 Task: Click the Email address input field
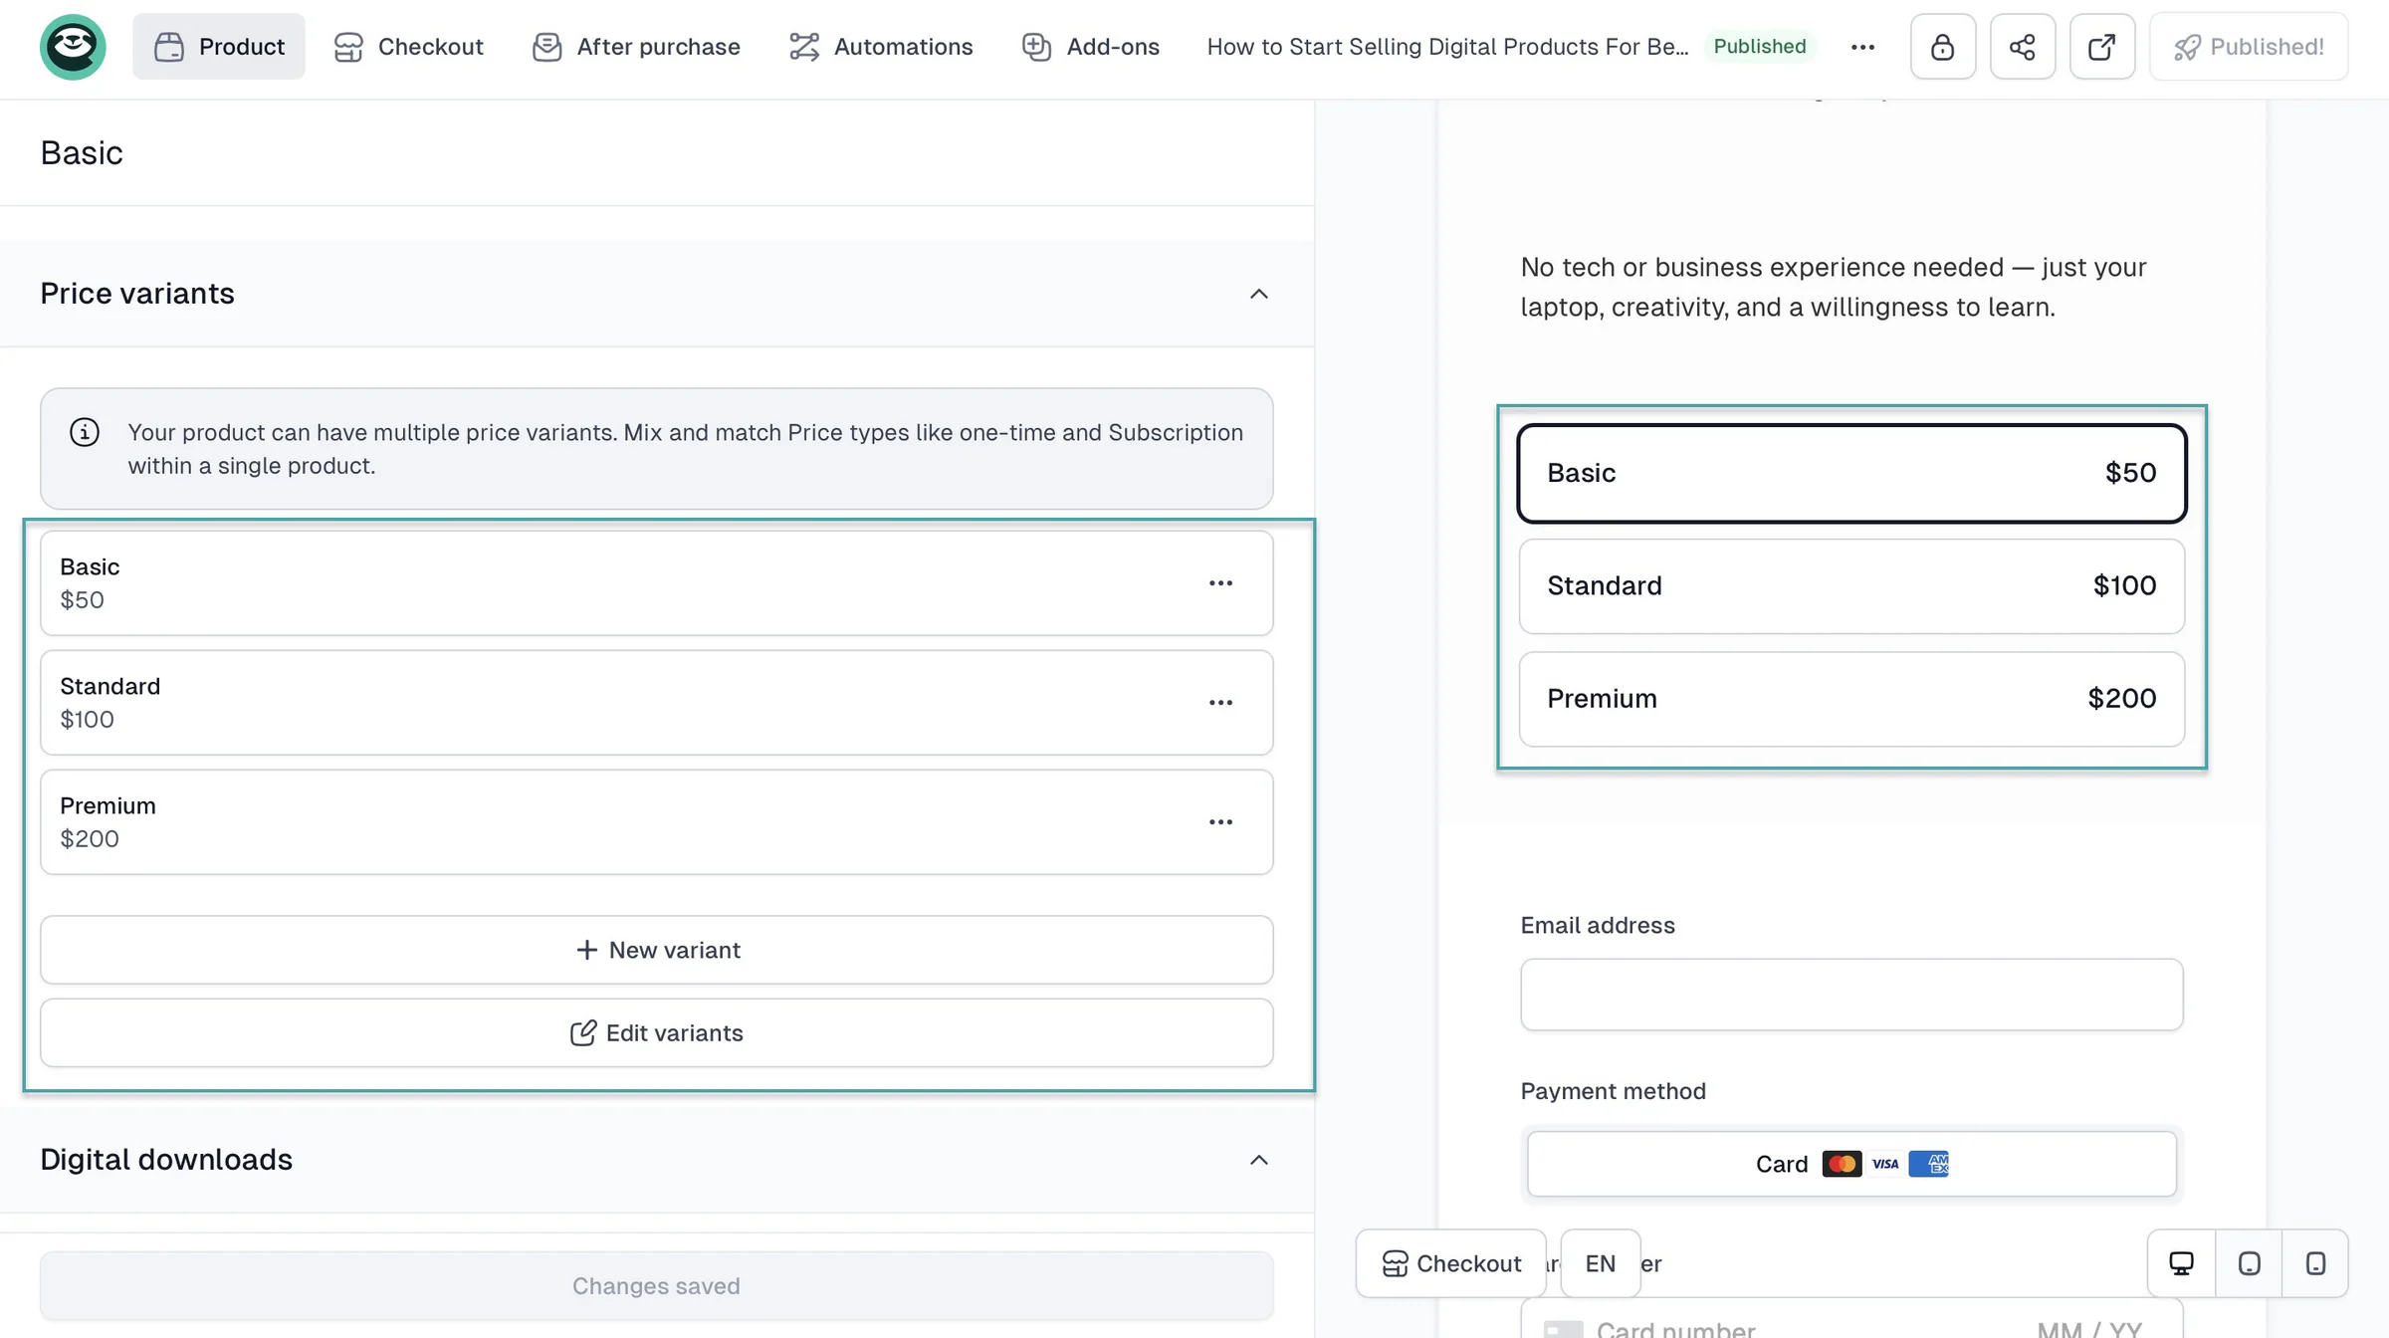click(1851, 995)
